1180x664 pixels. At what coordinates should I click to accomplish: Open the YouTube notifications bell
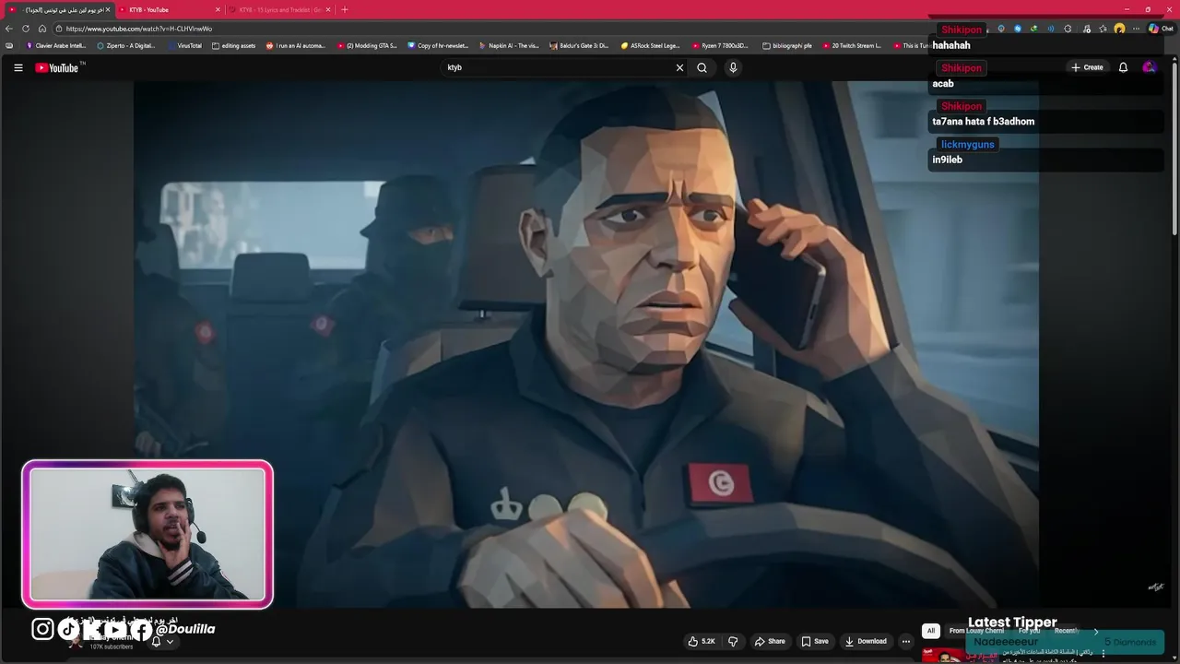(x=1123, y=67)
